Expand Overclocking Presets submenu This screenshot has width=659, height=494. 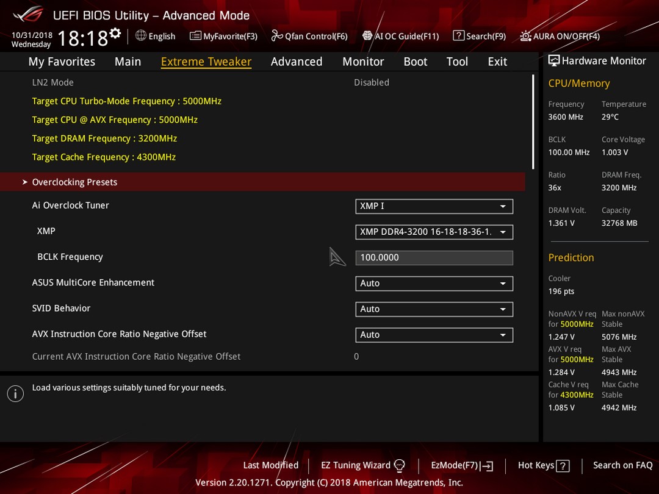[x=262, y=182]
